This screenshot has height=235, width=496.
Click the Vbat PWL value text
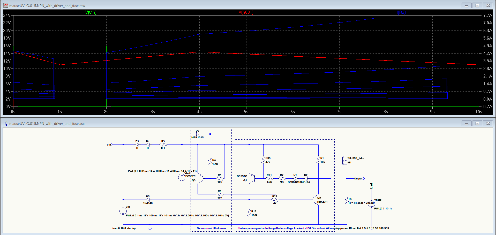coord(162,171)
